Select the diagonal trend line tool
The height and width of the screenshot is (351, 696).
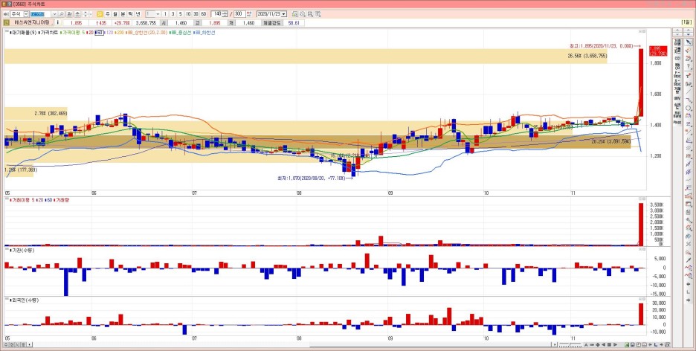point(688,91)
